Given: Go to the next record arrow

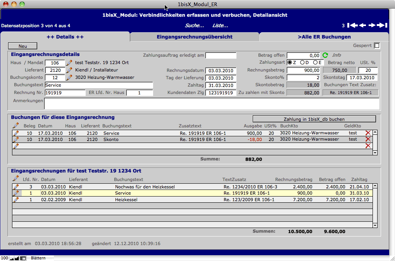Looking at the screenshot, I should pyautogui.click(x=372, y=26).
